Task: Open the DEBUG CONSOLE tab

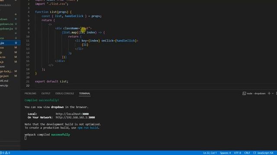Action: coord(64,93)
